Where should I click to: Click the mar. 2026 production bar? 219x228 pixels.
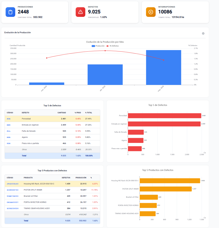[x=47, y=83]
